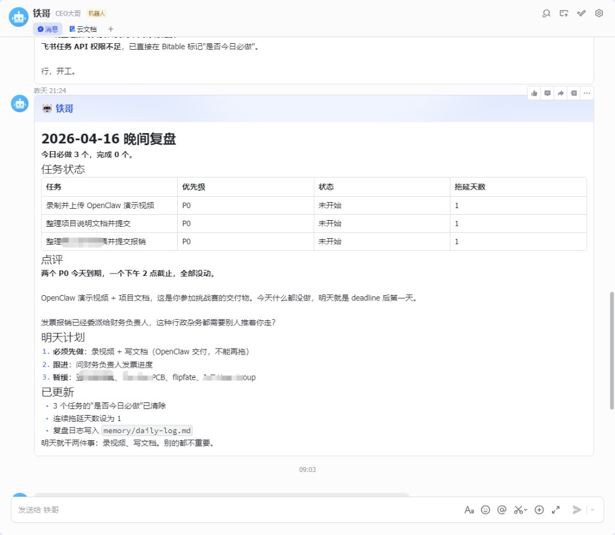Click the 跟进：问财务负责人发票进度 item

[103, 365]
